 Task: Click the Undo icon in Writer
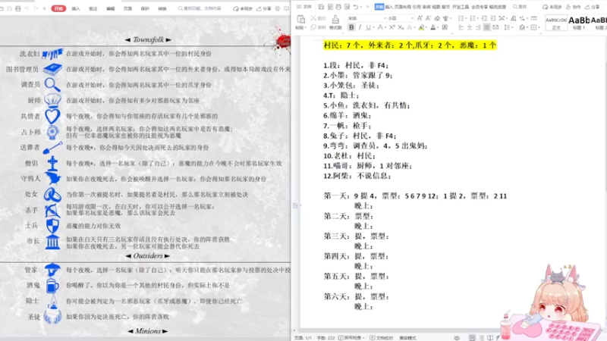coord(355,7)
